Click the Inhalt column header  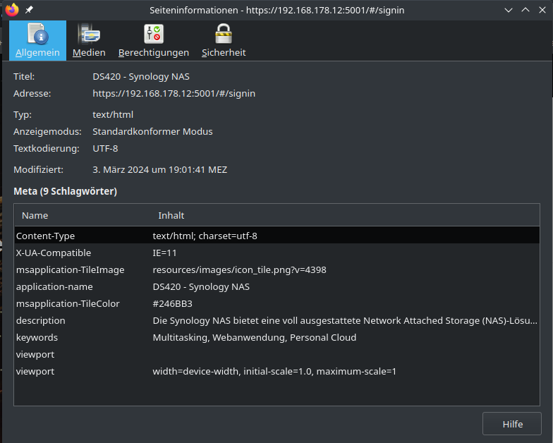click(171, 215)
